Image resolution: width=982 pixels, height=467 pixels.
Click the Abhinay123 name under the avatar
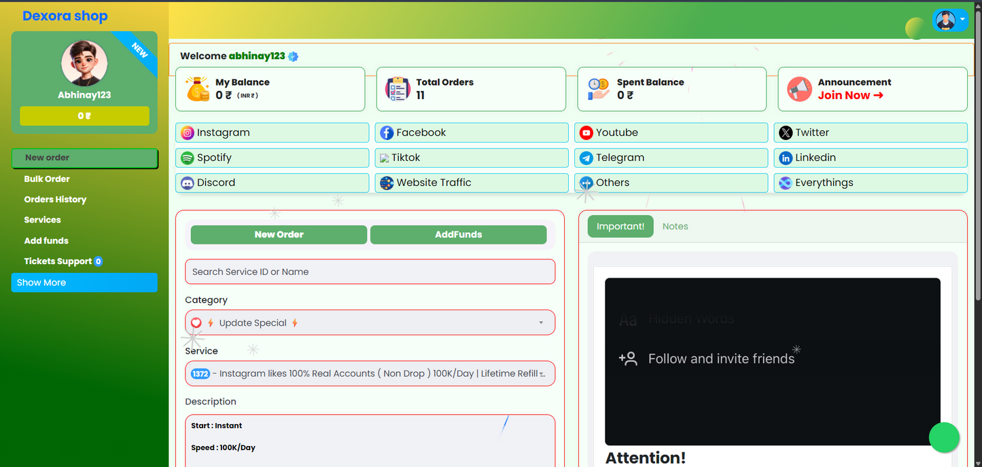(x=84, y=95)
